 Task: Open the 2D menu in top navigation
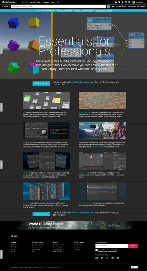[x=27, y=2]
